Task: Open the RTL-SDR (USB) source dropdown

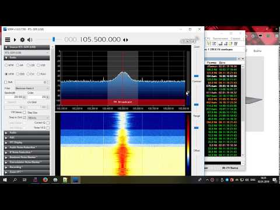Action: (27, 52)
